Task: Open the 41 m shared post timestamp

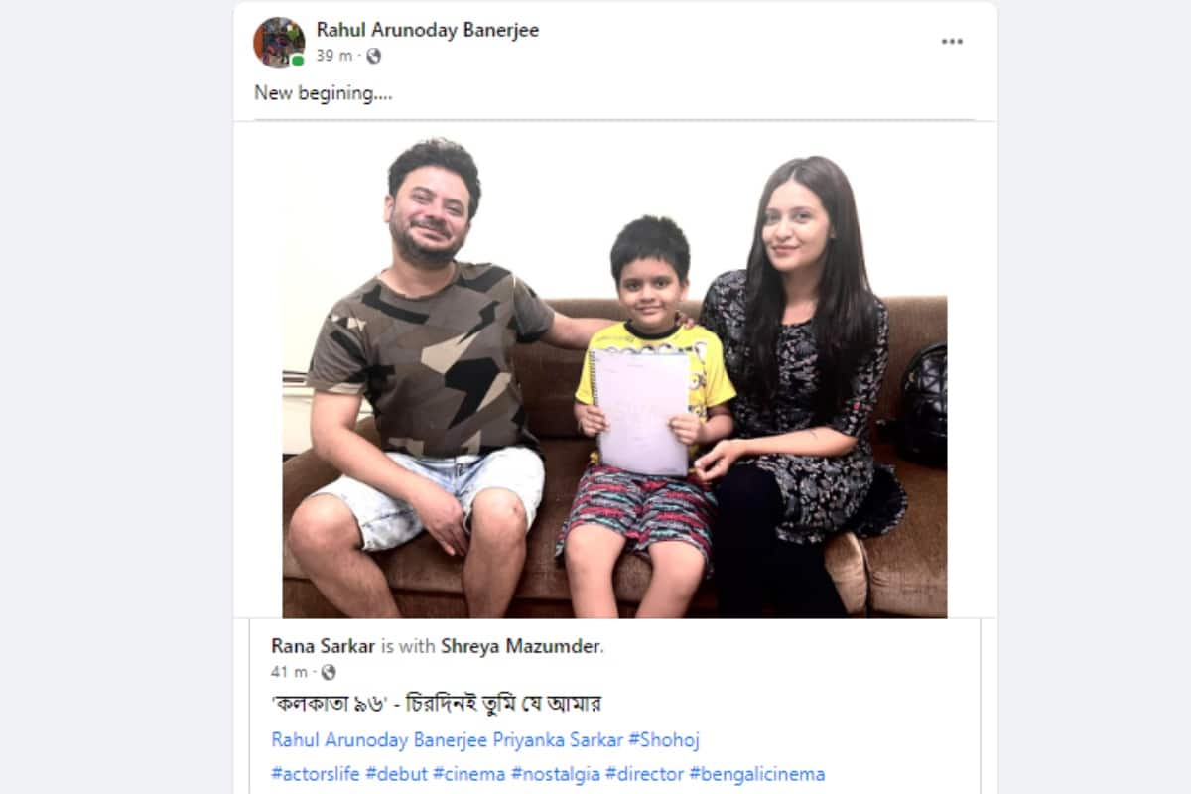Action: pyautogui.click(x=289, y=673)
